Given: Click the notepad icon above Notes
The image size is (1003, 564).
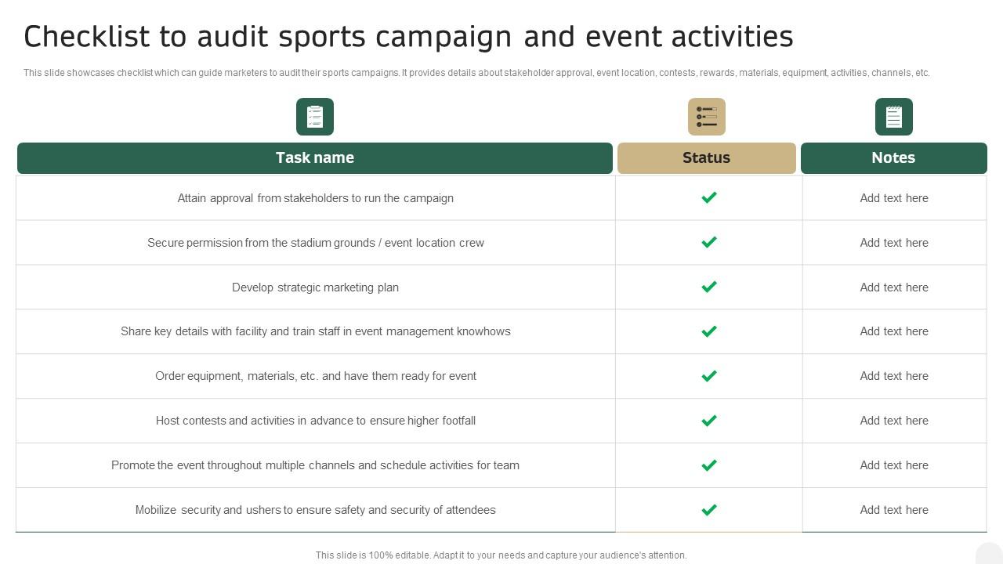Looking at the screenshot, I should pyautogui.click(x=894, y=117).
